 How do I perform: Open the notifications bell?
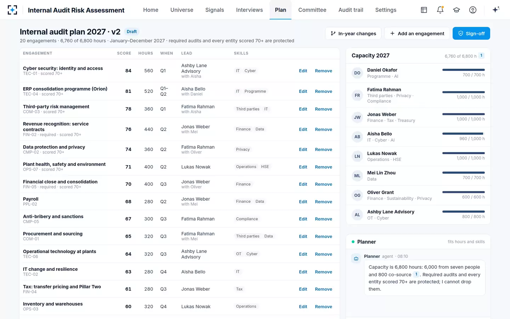[x=440, y=10]
